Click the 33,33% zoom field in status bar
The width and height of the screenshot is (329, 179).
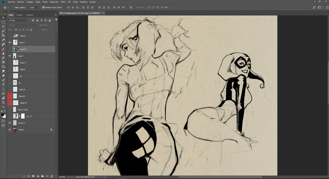coord(62,177)
